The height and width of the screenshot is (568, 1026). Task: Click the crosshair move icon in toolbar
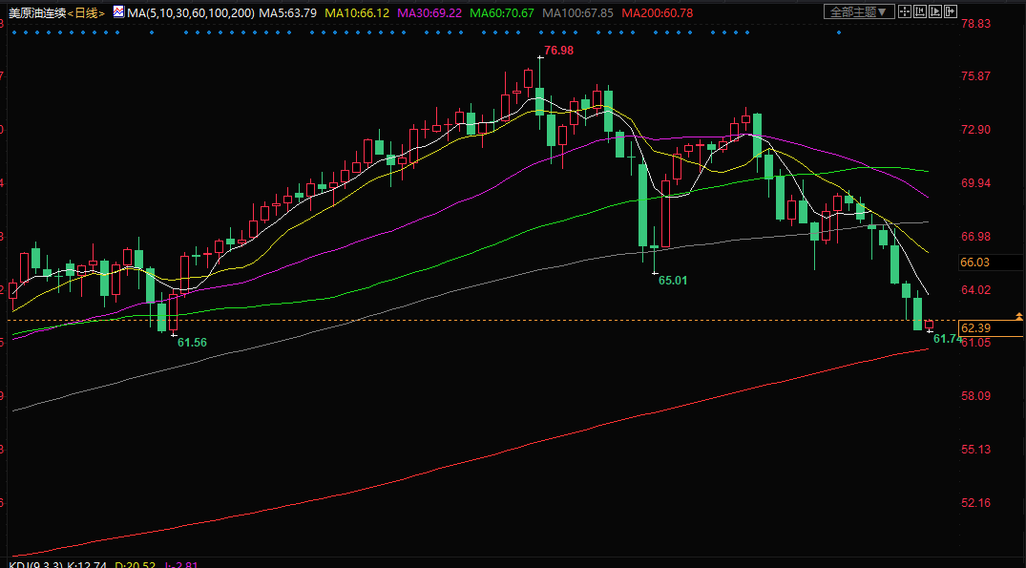pos(906,12)
